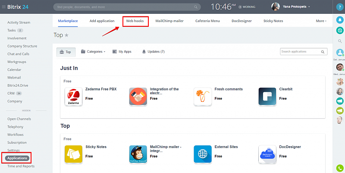Click Yana Prokopets profile photo
The image size is (345, 173).
tap(276, 7)
